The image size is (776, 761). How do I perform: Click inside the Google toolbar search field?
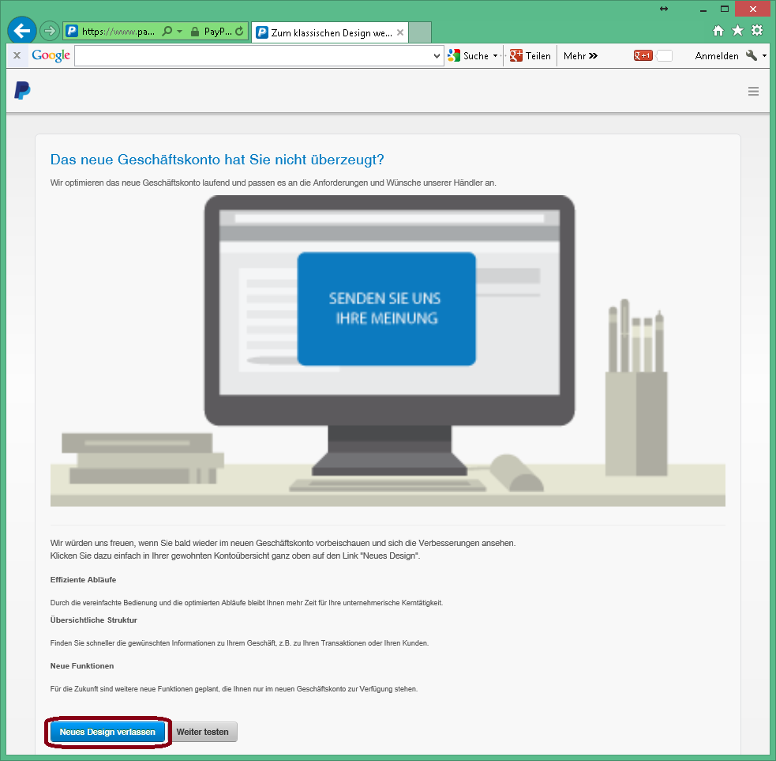coord(253,56)
